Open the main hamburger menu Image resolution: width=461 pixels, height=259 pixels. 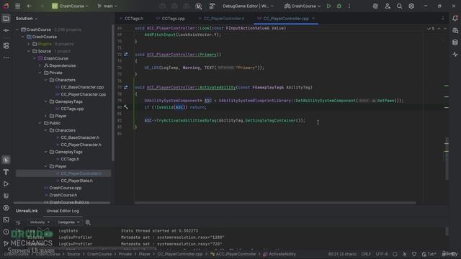(17, 6)
